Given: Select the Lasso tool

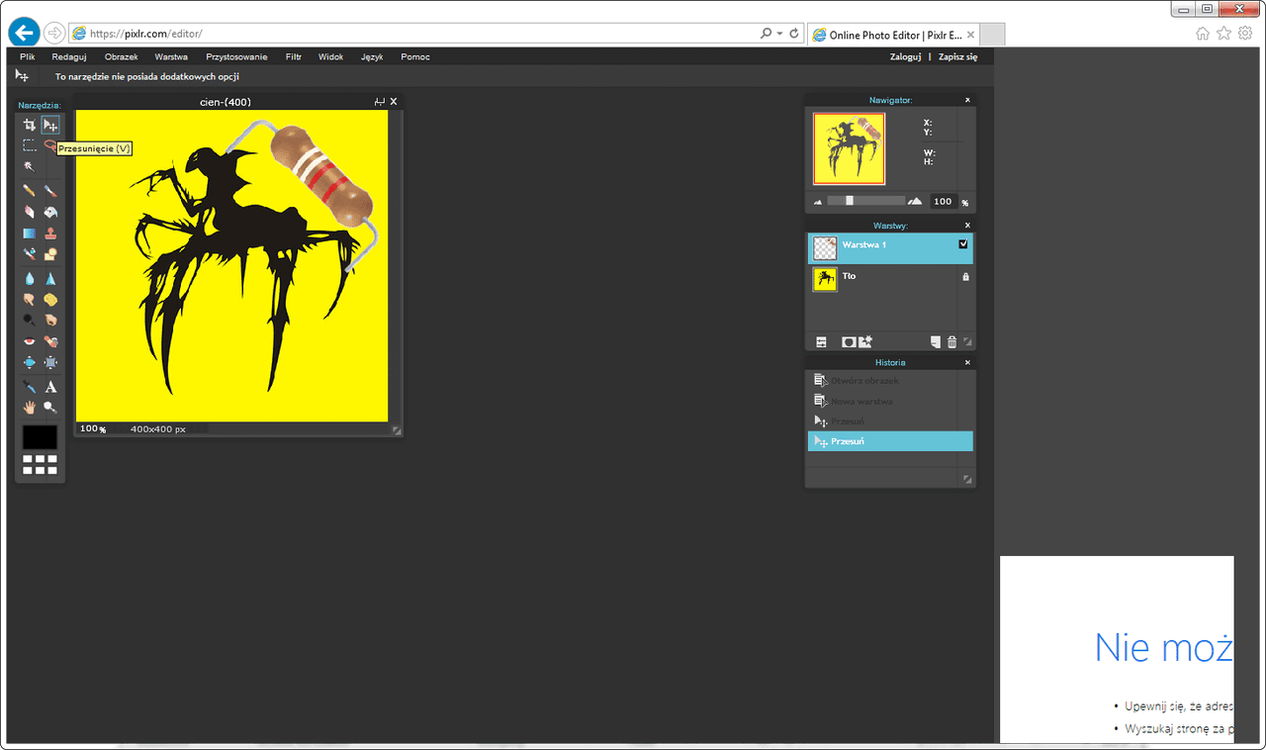Looking at the screenshot, I should pos(50,145).
